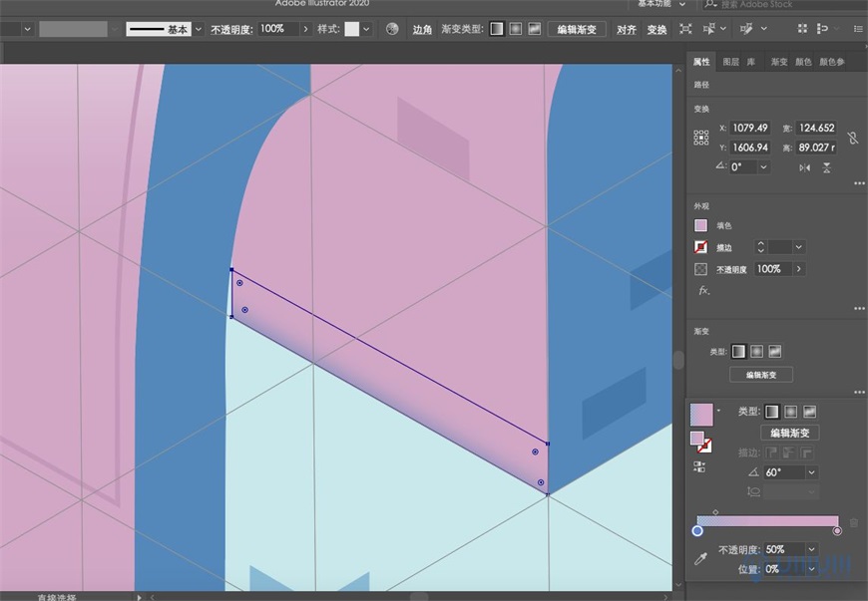This screenshot has width=868, height=601.
Task: Click the pink fill color swatch in Appearance
Action: [700, 224]
